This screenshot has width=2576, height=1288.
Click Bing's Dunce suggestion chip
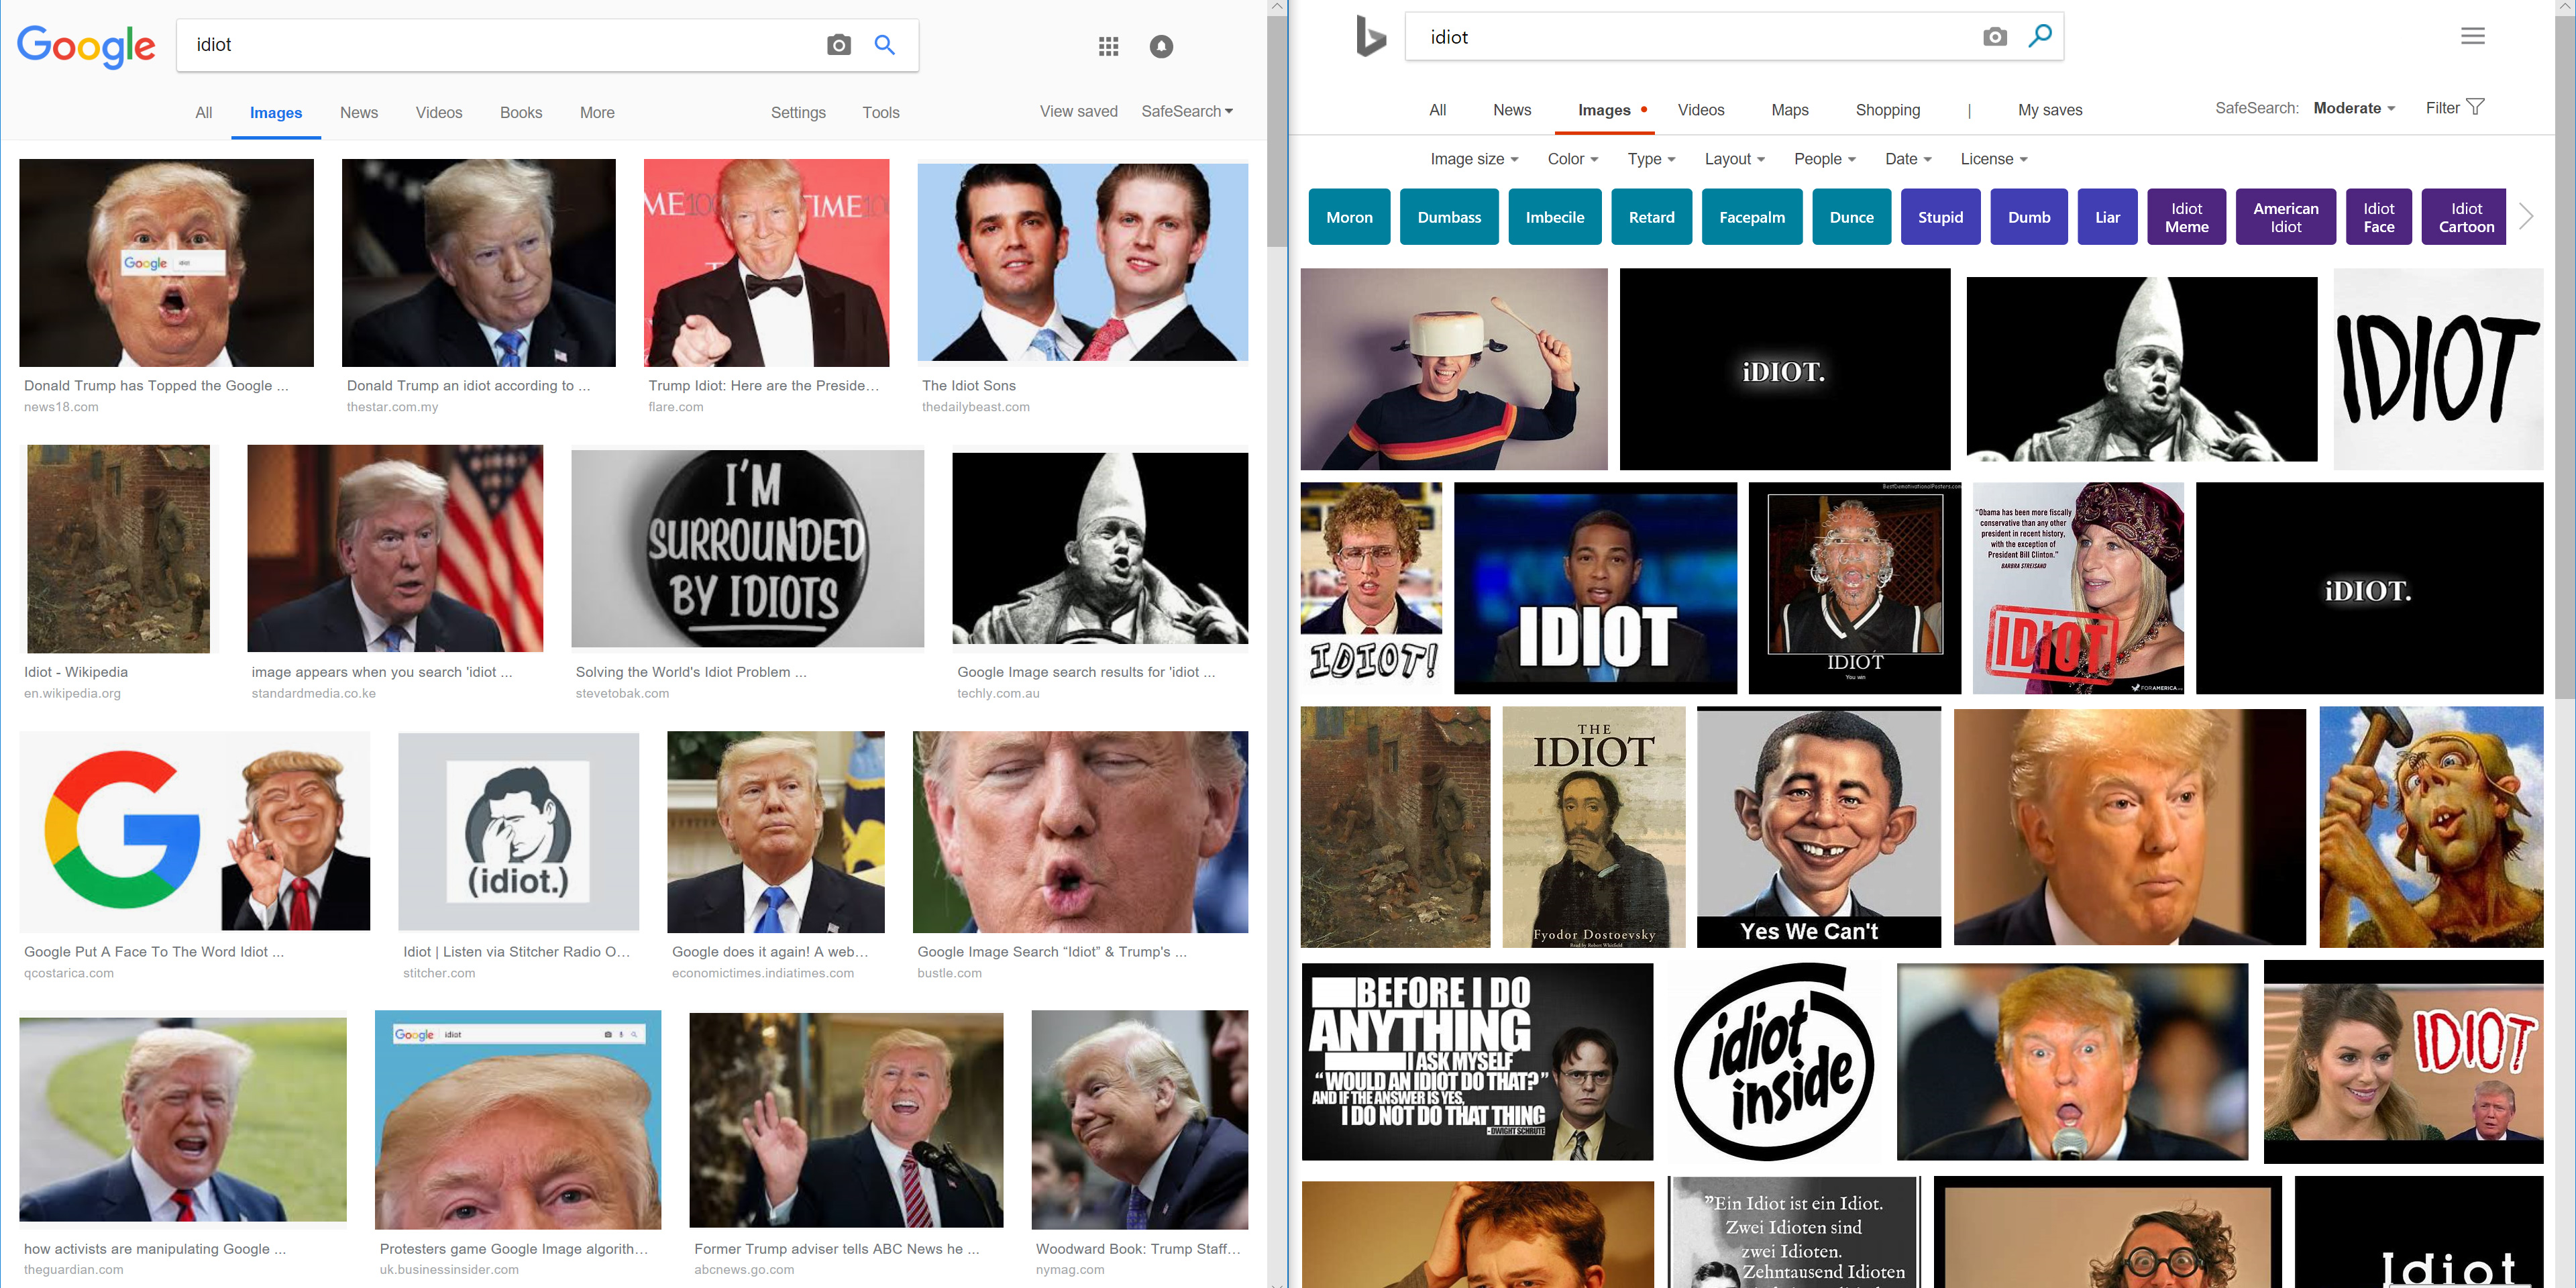point(1852,217)
